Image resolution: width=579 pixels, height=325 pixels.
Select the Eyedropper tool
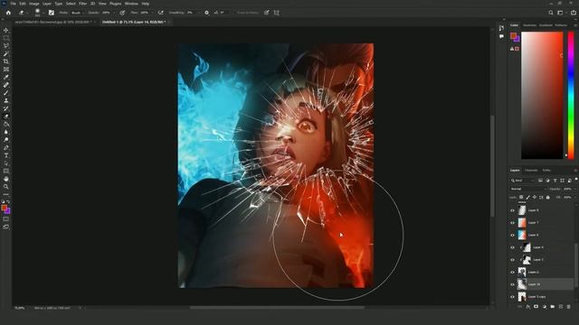tap(6, 77)
